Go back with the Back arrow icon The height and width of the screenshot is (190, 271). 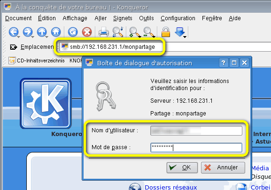(14, 32)
